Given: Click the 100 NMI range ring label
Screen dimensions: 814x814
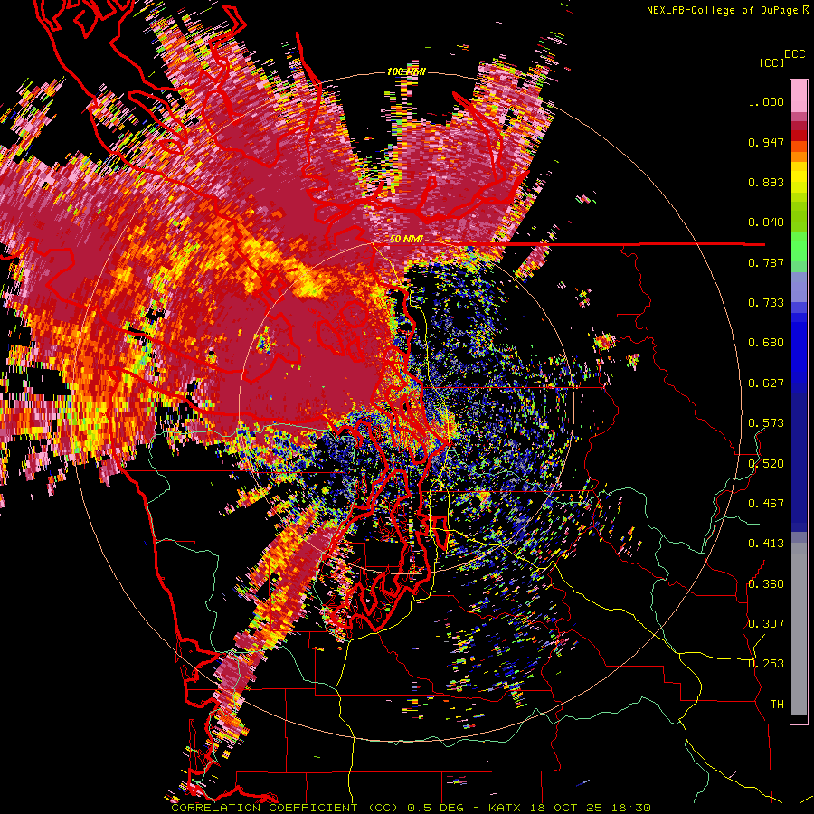Looking at the screenshot, I should (406, 71).
